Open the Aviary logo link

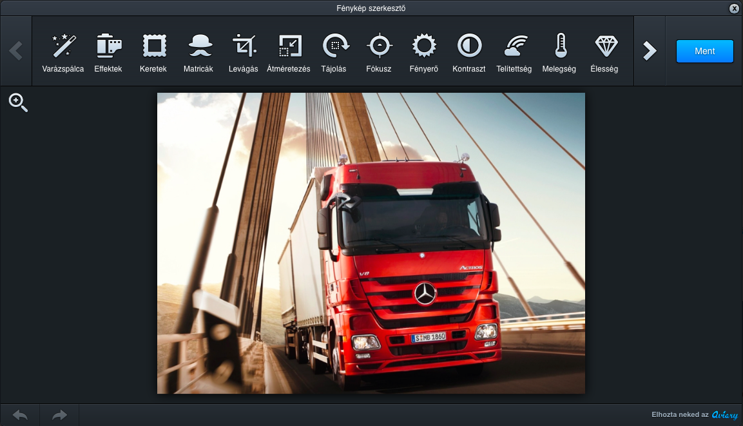724,415
